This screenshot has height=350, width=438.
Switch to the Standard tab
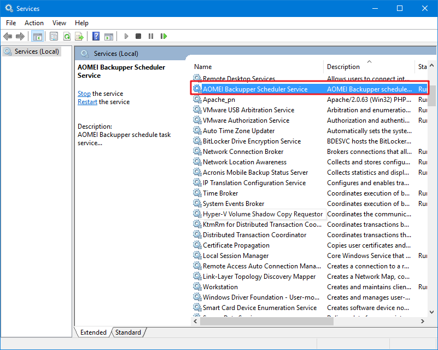point(128,332)
